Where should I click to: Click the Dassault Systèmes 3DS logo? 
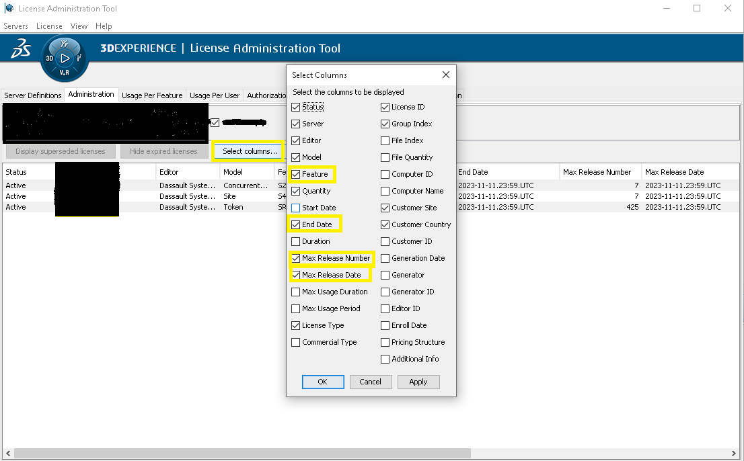[21, 48]
